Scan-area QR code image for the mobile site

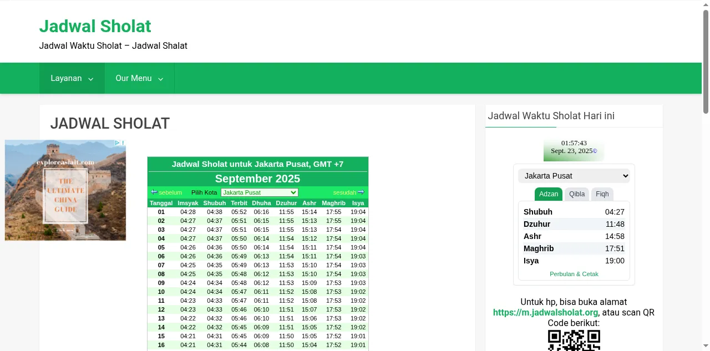574,340
